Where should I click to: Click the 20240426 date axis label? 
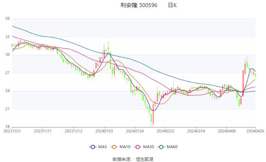tap(255, 131)
